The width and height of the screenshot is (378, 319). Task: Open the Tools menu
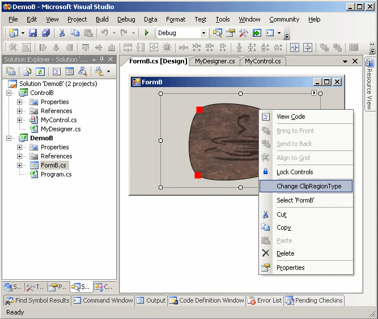tap(223, 19)
